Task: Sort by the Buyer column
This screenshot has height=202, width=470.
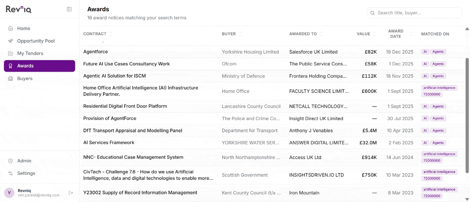Action: (x=231, y=34)
